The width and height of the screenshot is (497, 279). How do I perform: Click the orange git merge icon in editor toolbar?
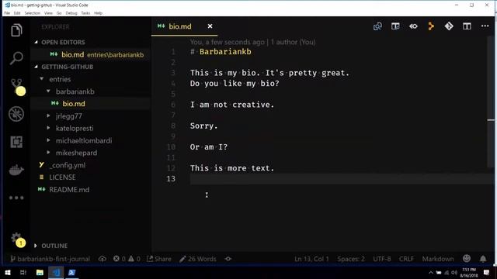(431, 26)
